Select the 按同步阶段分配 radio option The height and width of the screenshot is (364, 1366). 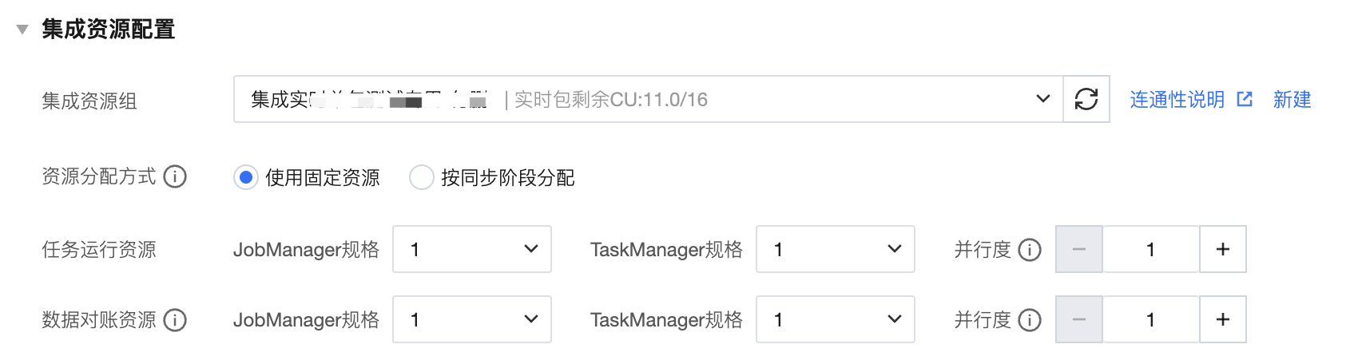point(422,177)
